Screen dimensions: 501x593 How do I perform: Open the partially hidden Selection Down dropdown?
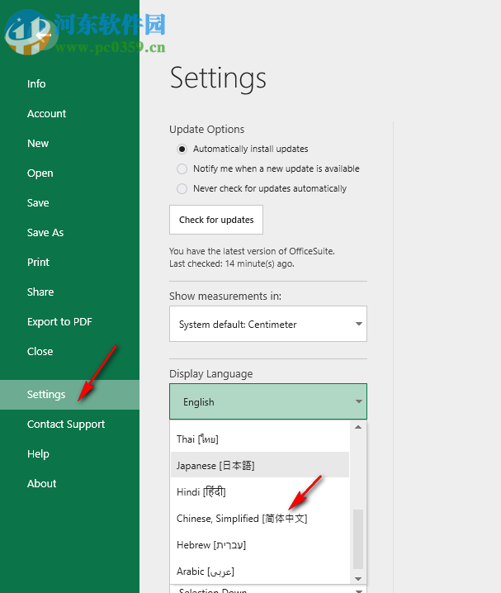[x=268, y=589]
